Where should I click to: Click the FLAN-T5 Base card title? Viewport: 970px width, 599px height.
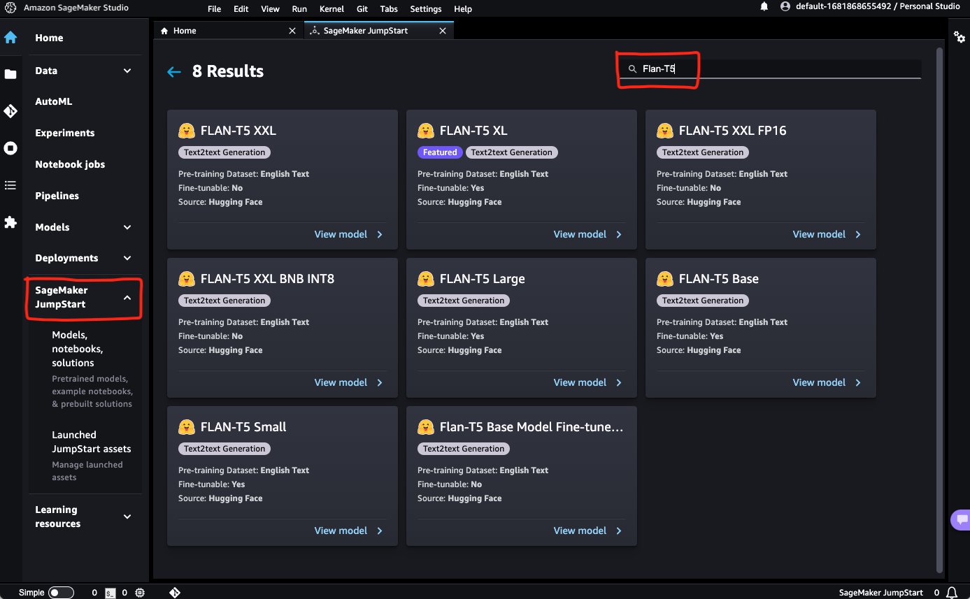(x=719, y=279)
